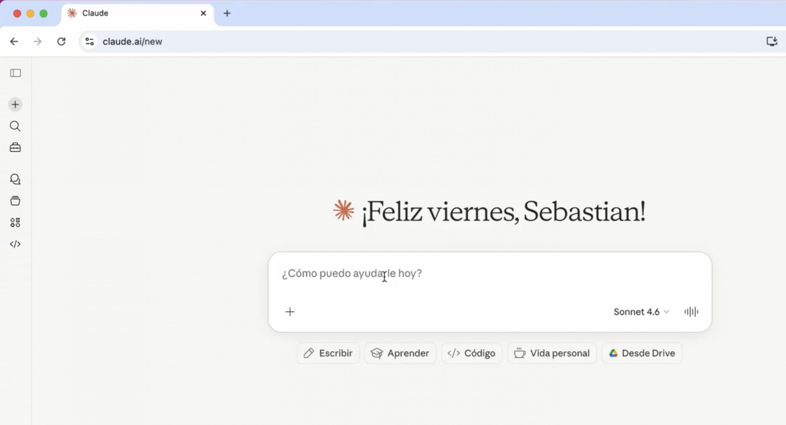Switch to the Claude browser tab

pyautogui.click(x=129, y=13)
